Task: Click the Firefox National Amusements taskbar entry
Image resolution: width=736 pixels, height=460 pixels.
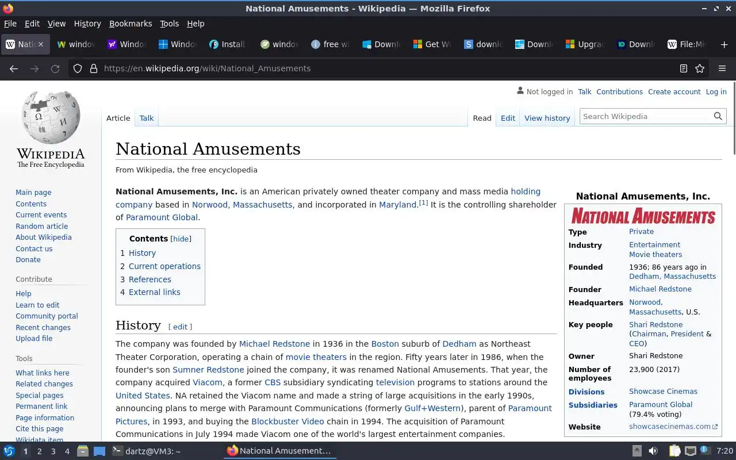Action: click(x=279, y=451)
